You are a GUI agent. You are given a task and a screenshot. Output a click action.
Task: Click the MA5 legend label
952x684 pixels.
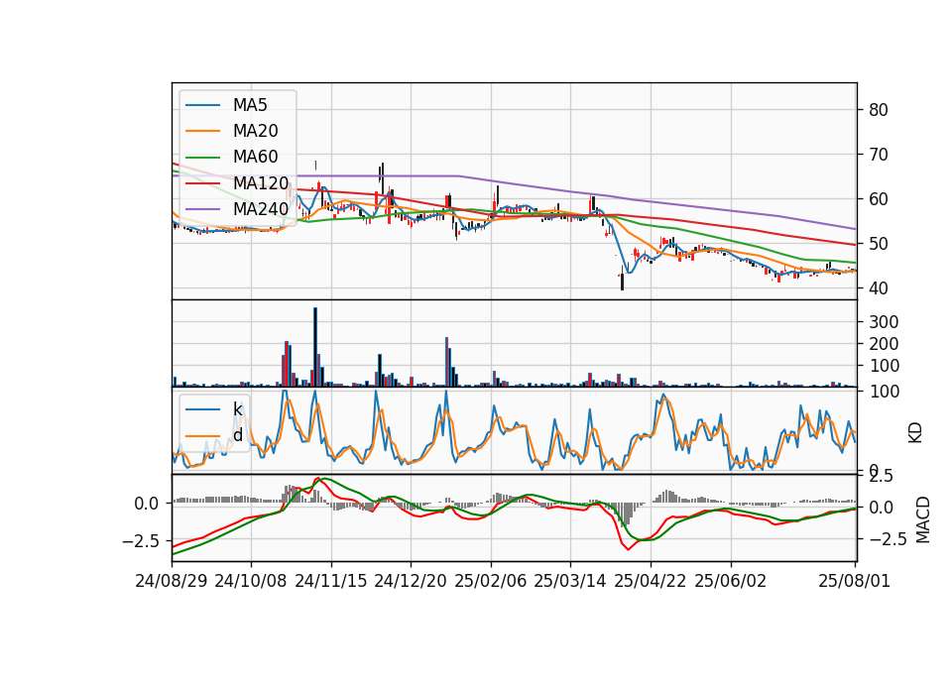[250, 105]
